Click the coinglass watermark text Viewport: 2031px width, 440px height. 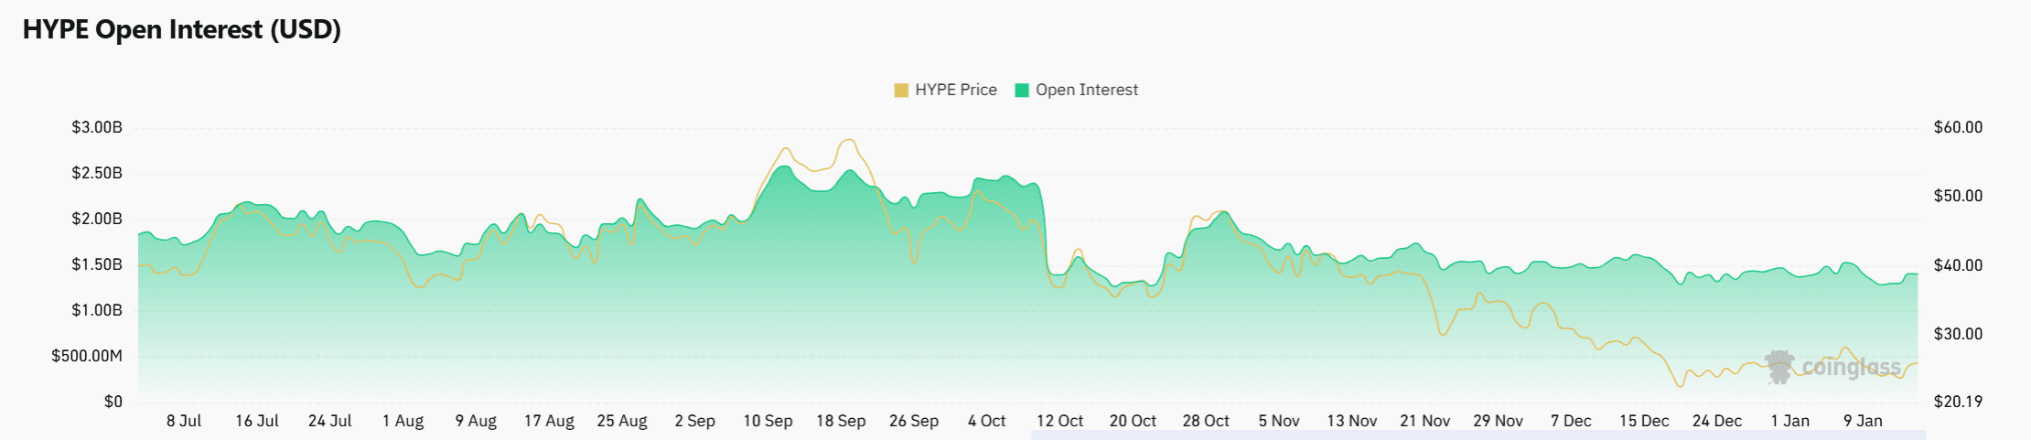(x=1851, y=368)
